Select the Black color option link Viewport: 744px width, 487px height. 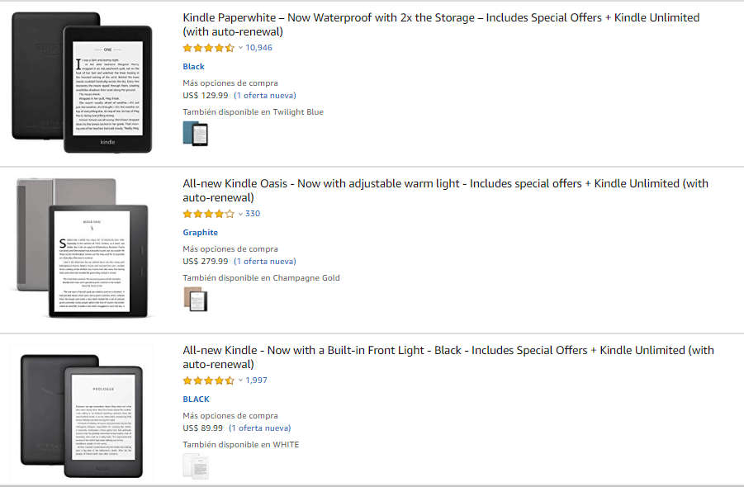pos(193,66)
